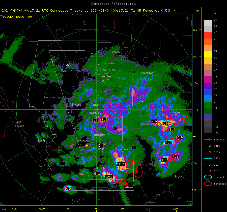The height and width of the screenshot is (212, 227).
Task: Click the yellow diamond marker below RedDeer
Action: click(x=104, y=82)
